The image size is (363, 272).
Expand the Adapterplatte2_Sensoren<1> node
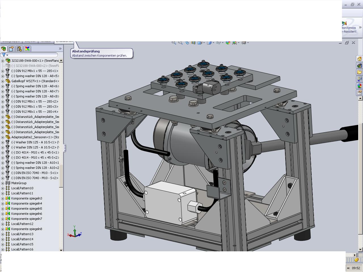coord(3,137)
